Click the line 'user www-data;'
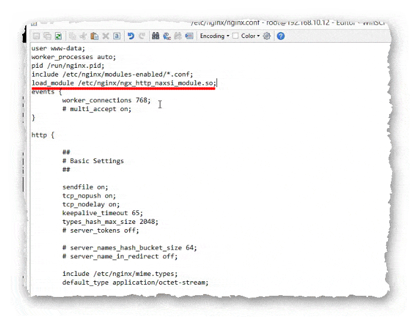Image resolution: width=412 pixels, height=318 pixels. click(x=58, y=49)
